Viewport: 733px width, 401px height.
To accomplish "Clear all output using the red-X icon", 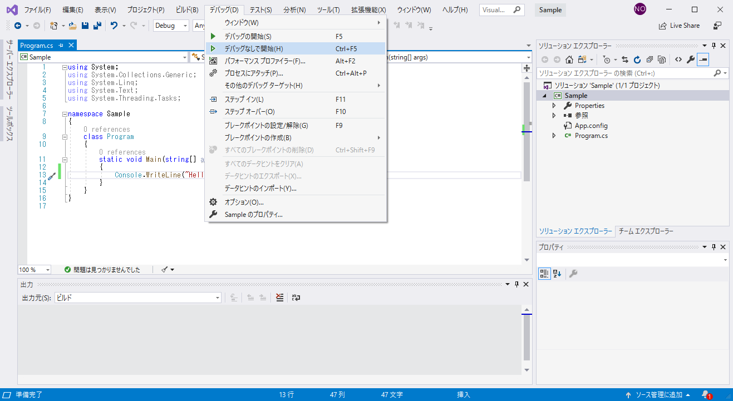I will point(280,298).
